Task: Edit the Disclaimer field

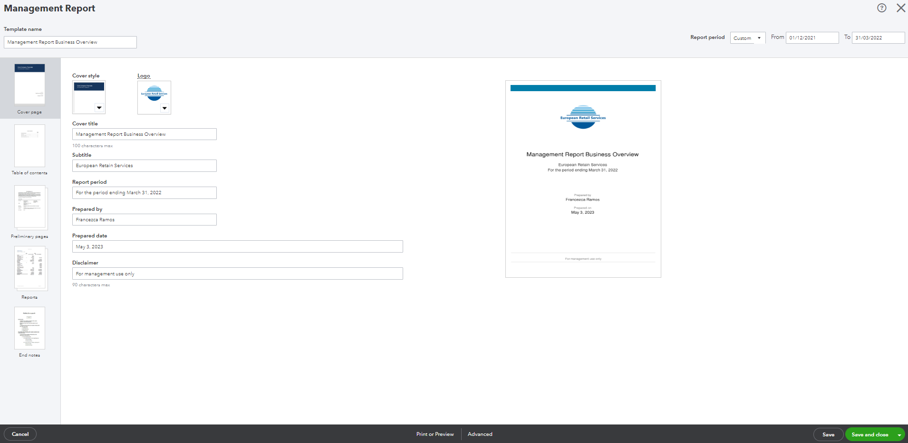Action: click(238, 273)
